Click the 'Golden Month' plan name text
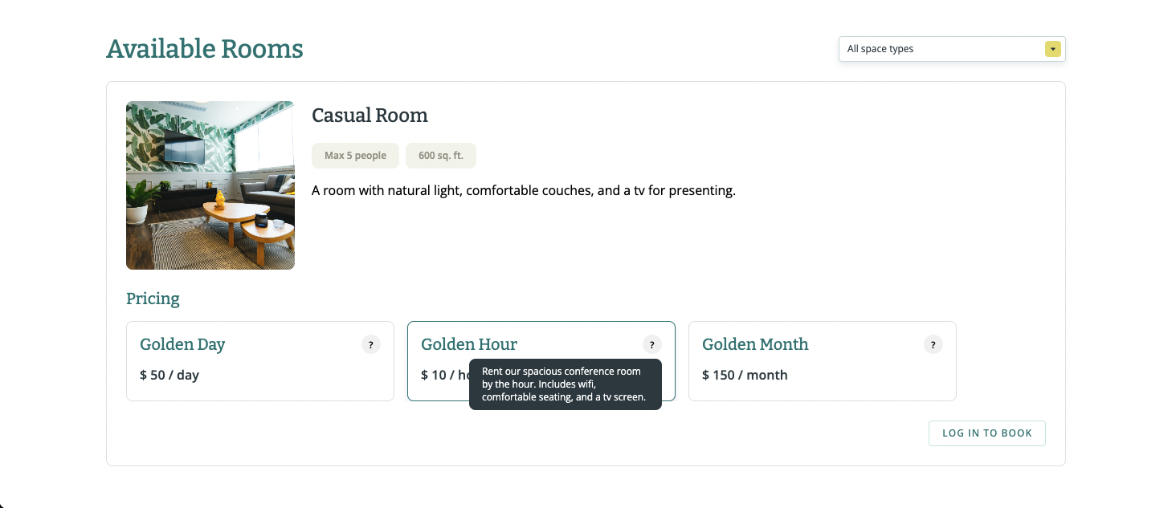1172x508 pixels. [x=755, y=344]
